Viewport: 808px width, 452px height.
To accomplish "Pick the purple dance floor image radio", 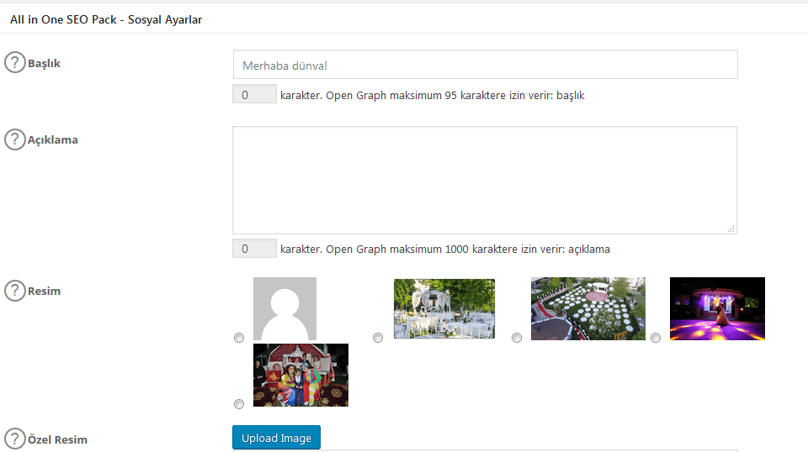I will (x=656, y=338).
